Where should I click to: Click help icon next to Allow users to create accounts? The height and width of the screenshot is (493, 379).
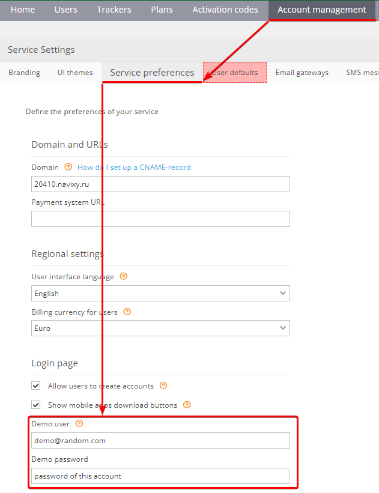coord(163,386)
